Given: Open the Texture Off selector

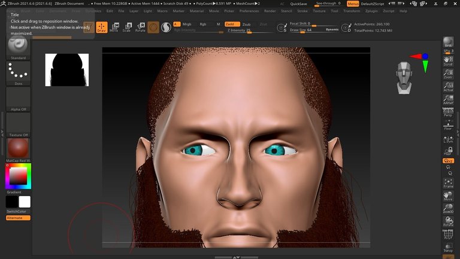Looking at the screenshot, I should click(x=18, y=125).
